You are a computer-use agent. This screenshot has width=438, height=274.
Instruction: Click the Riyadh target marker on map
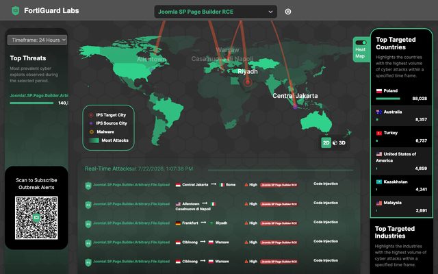[x=247, y=82]
